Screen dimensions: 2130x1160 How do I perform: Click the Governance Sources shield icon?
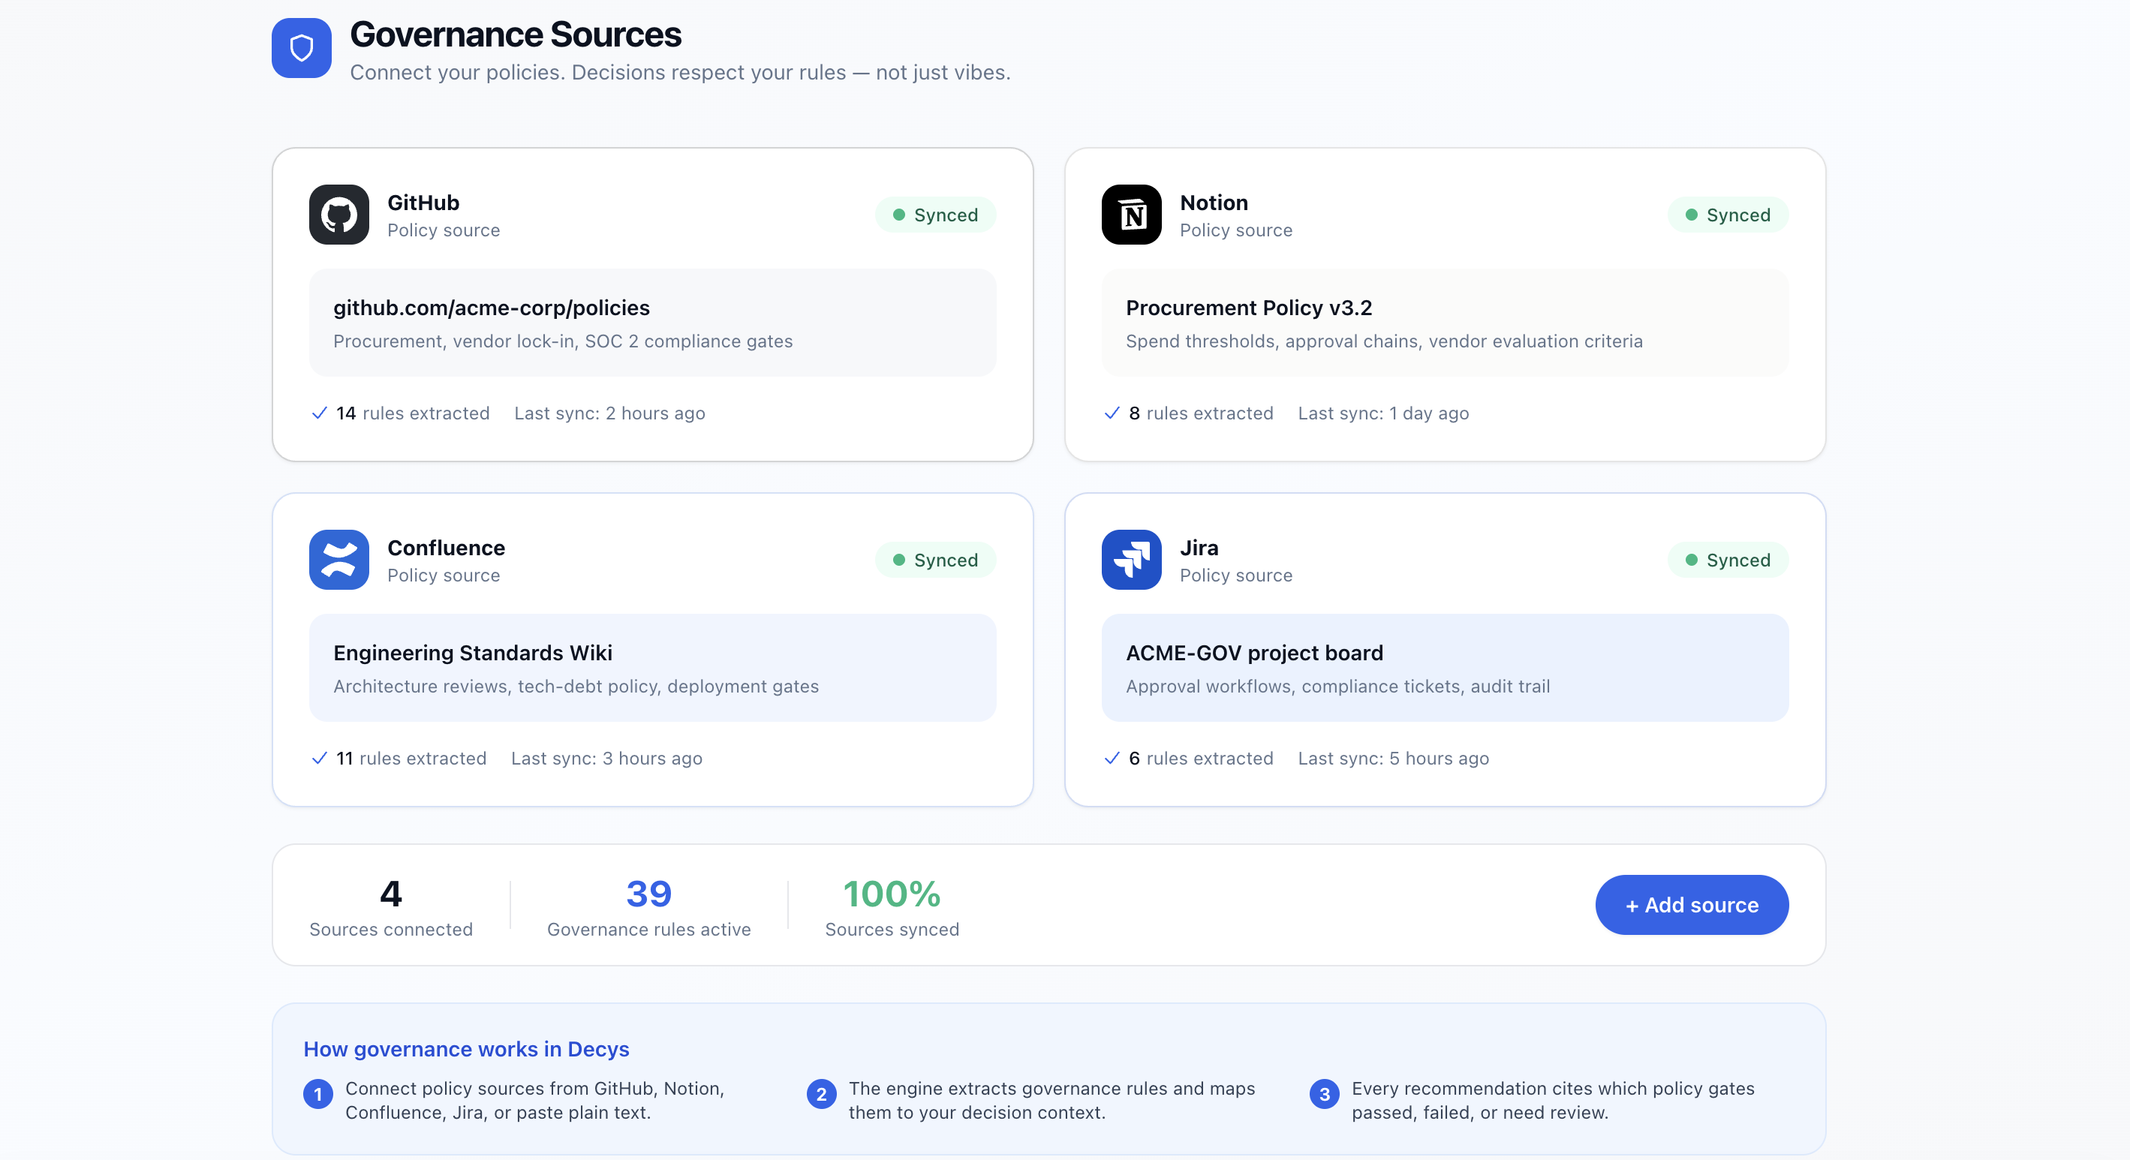(x=301, y=47)
